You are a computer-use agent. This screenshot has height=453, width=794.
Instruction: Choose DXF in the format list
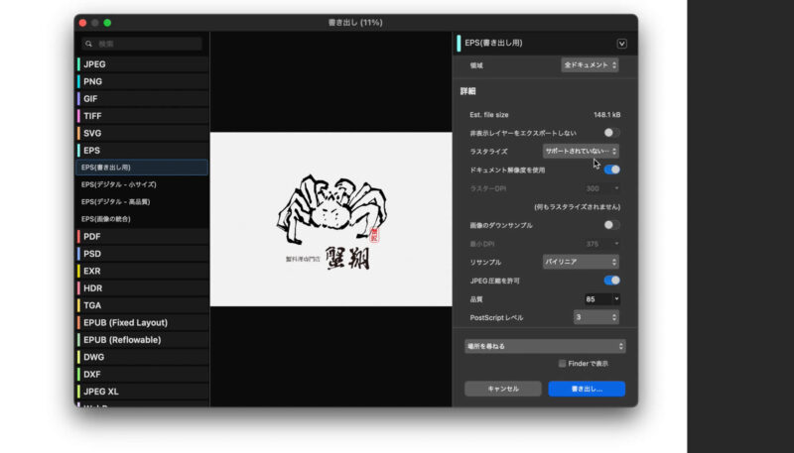pyautogui.click(x=143, y=374)
